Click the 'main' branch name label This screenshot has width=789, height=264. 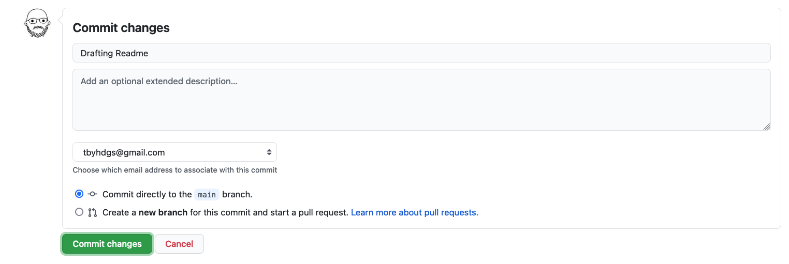click(207, 195)
